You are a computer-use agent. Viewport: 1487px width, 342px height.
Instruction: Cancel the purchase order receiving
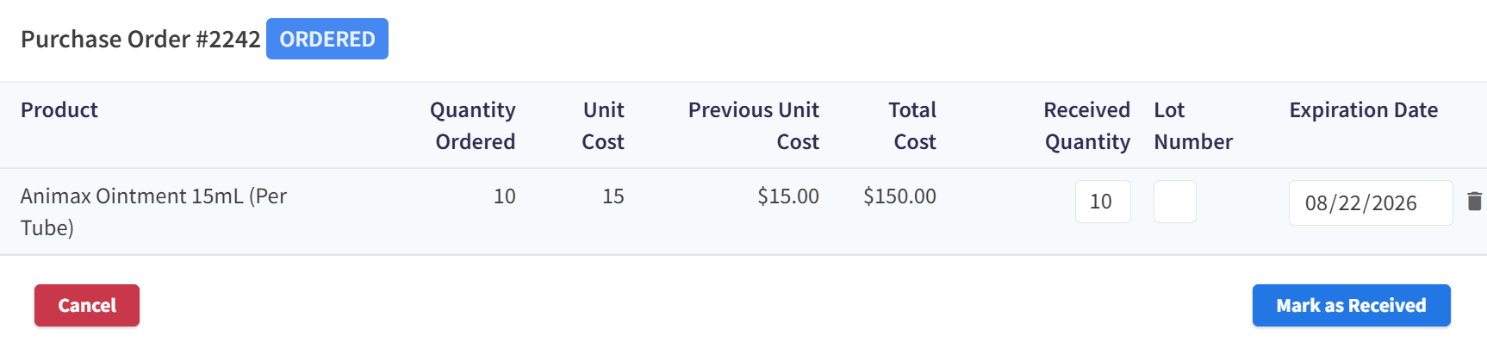pos(87,305)
